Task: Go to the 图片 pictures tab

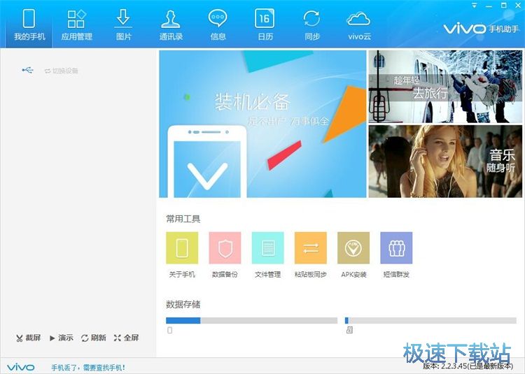Action: click(123, 24)
